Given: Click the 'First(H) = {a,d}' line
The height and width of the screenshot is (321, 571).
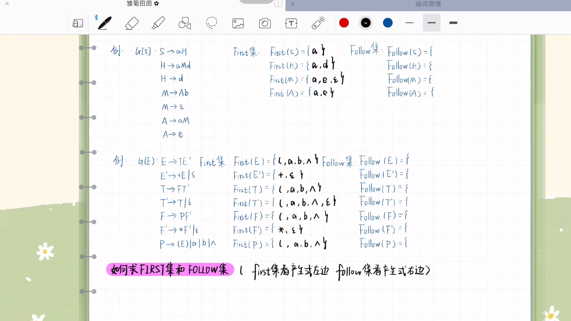Looking at the screenshot, I should click(303, 64).
